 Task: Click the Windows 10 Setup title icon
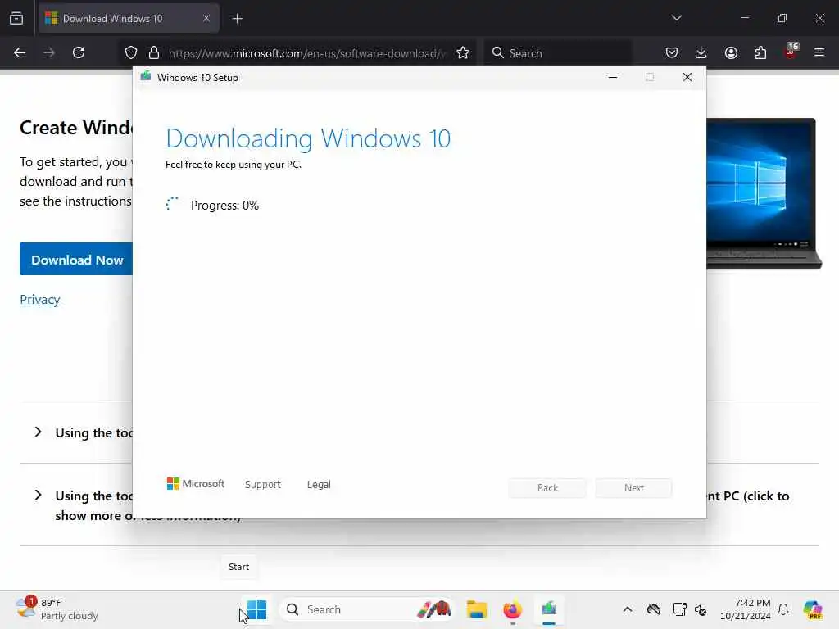point(146,77)
